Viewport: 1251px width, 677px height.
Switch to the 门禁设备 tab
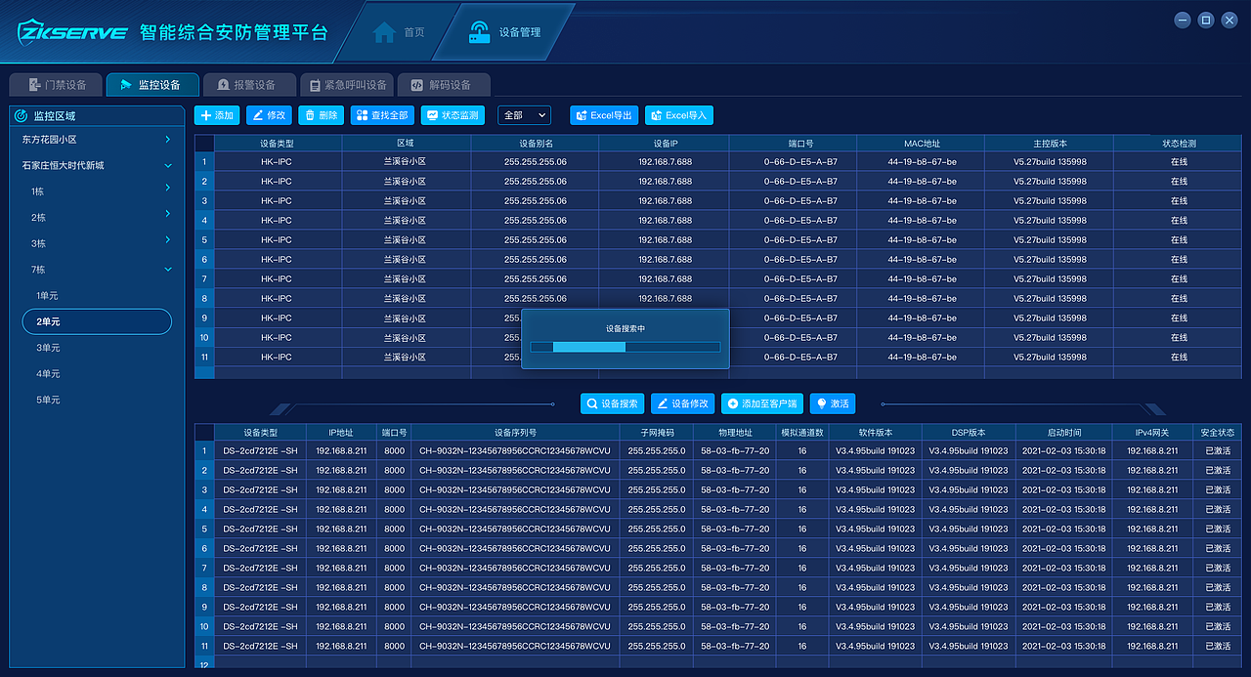coord(58,85)
